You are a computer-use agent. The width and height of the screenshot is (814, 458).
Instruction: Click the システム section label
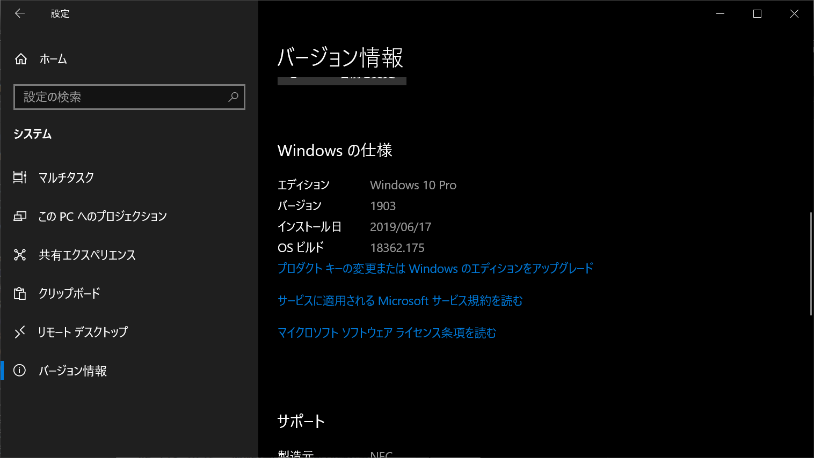[33, 134]
